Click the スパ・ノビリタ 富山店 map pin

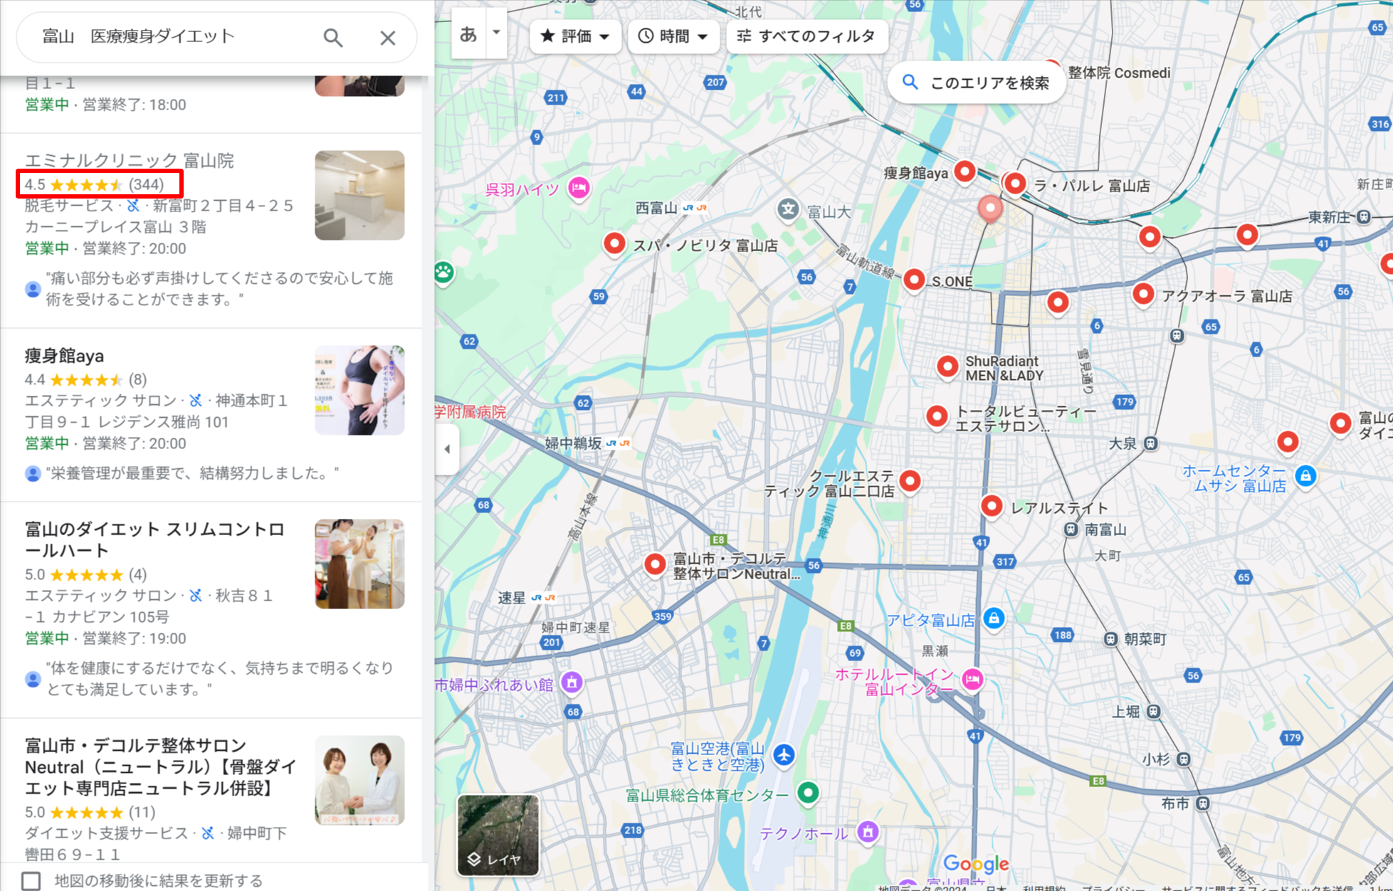[614, 244]
